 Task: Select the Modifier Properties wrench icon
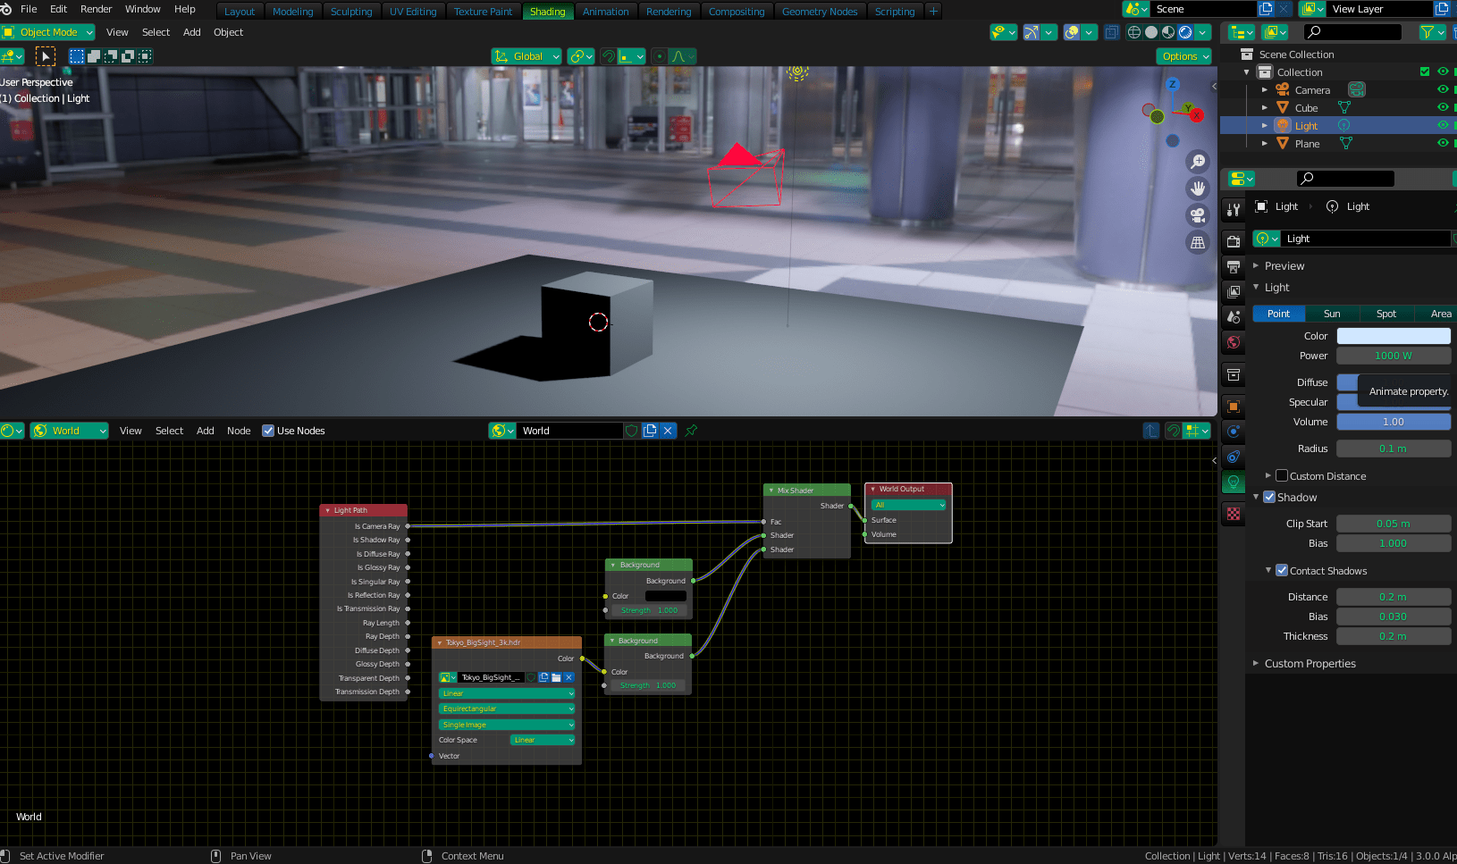tap(1234, 210)
